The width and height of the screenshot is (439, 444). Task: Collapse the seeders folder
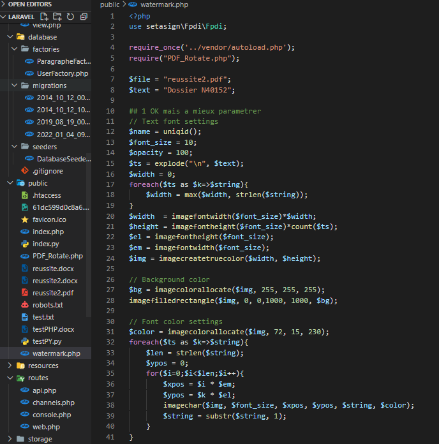pyautogui.click(x=15, y=146)
